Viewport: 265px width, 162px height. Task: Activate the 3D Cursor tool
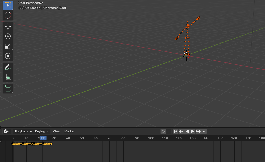[x=8, y=15]
